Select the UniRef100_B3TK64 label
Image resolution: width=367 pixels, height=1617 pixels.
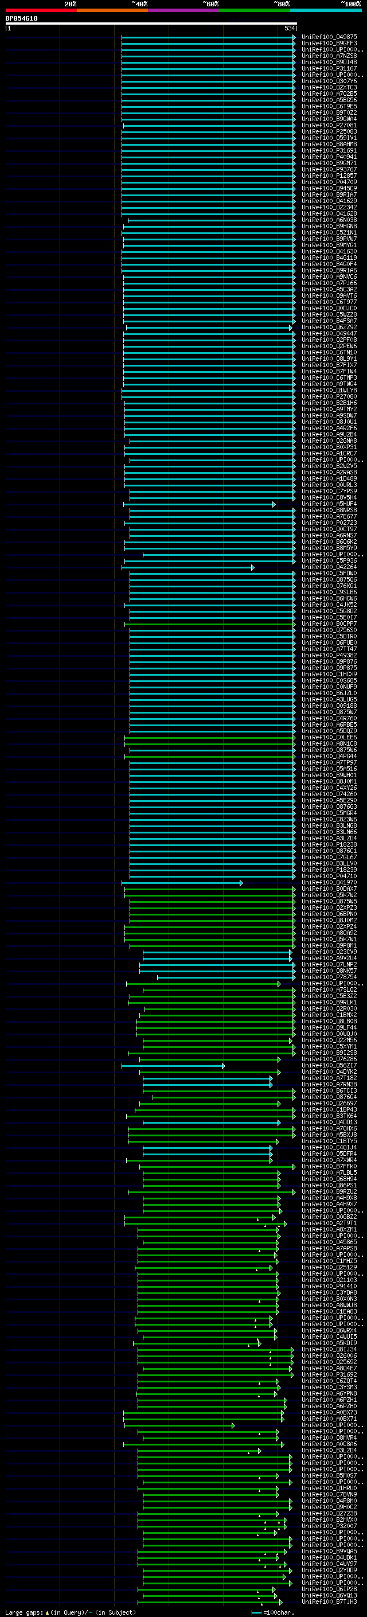(329, 1116)
